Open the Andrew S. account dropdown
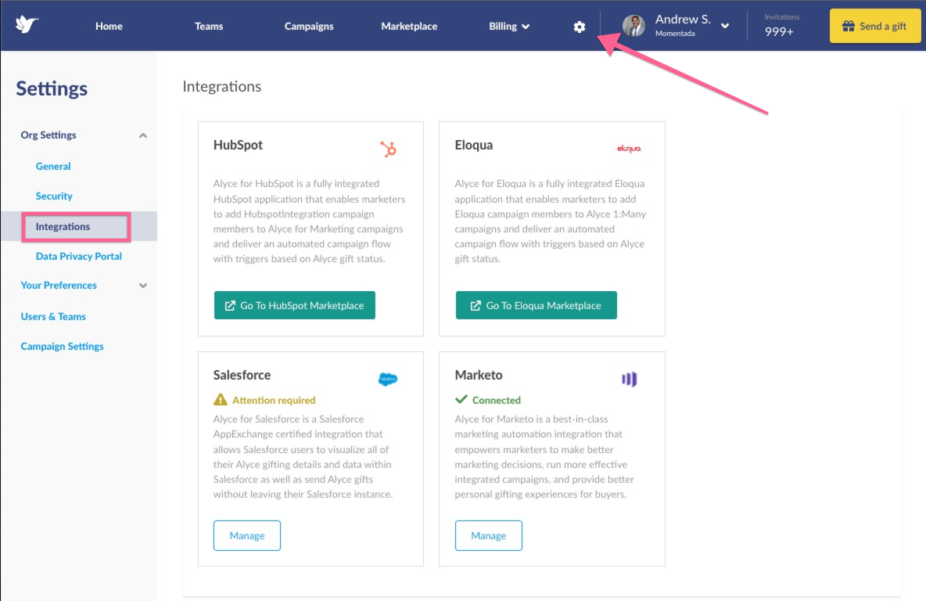This screenshot has width=926, height=601. pos(725,26)
